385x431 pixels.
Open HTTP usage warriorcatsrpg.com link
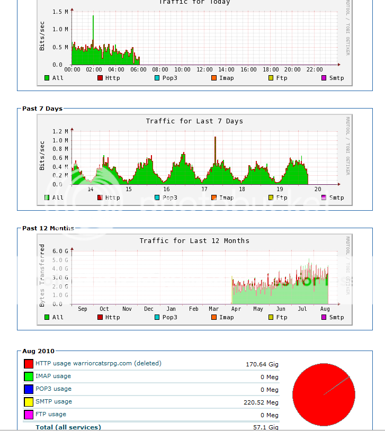98,363
